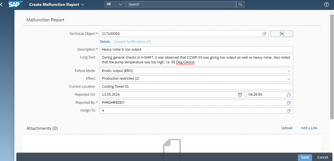The image size is (334, 161).
Task: Go back using the back arrow
Action: [x=2, y=5]
